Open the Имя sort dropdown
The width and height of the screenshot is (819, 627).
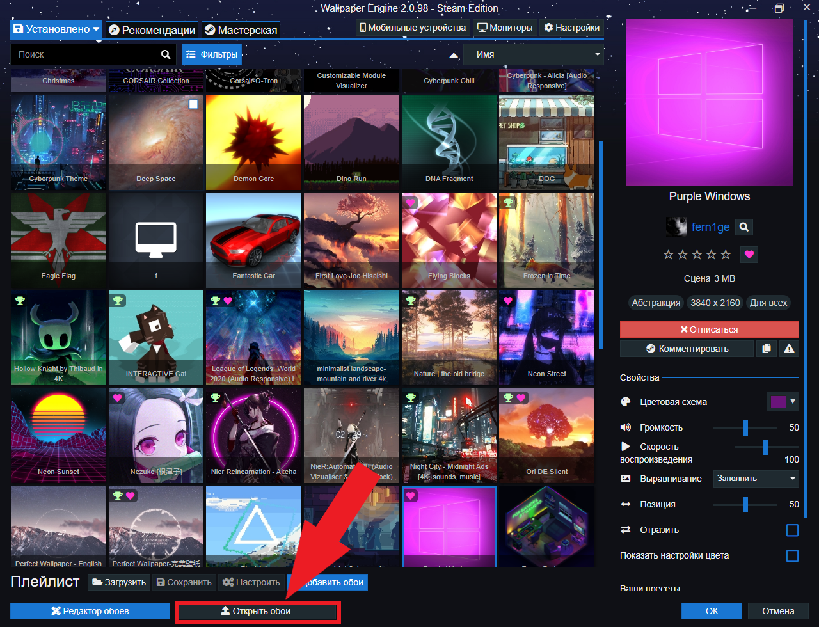pos(534,54)
